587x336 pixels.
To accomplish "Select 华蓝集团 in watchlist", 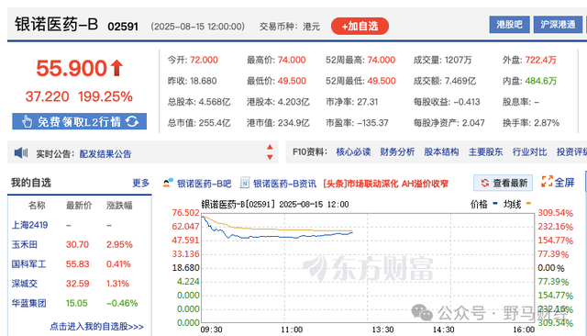I will [28, 303].
